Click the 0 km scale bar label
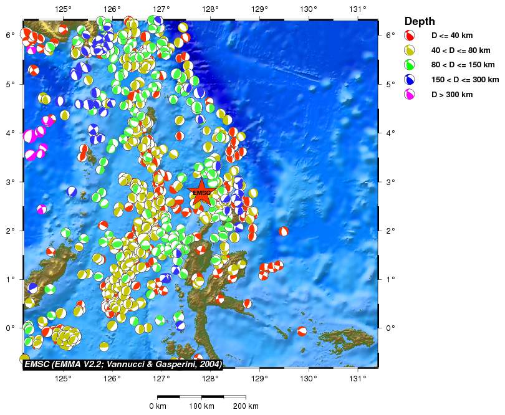The width and height of the screenshot is (505, 415). pos(157,406)
